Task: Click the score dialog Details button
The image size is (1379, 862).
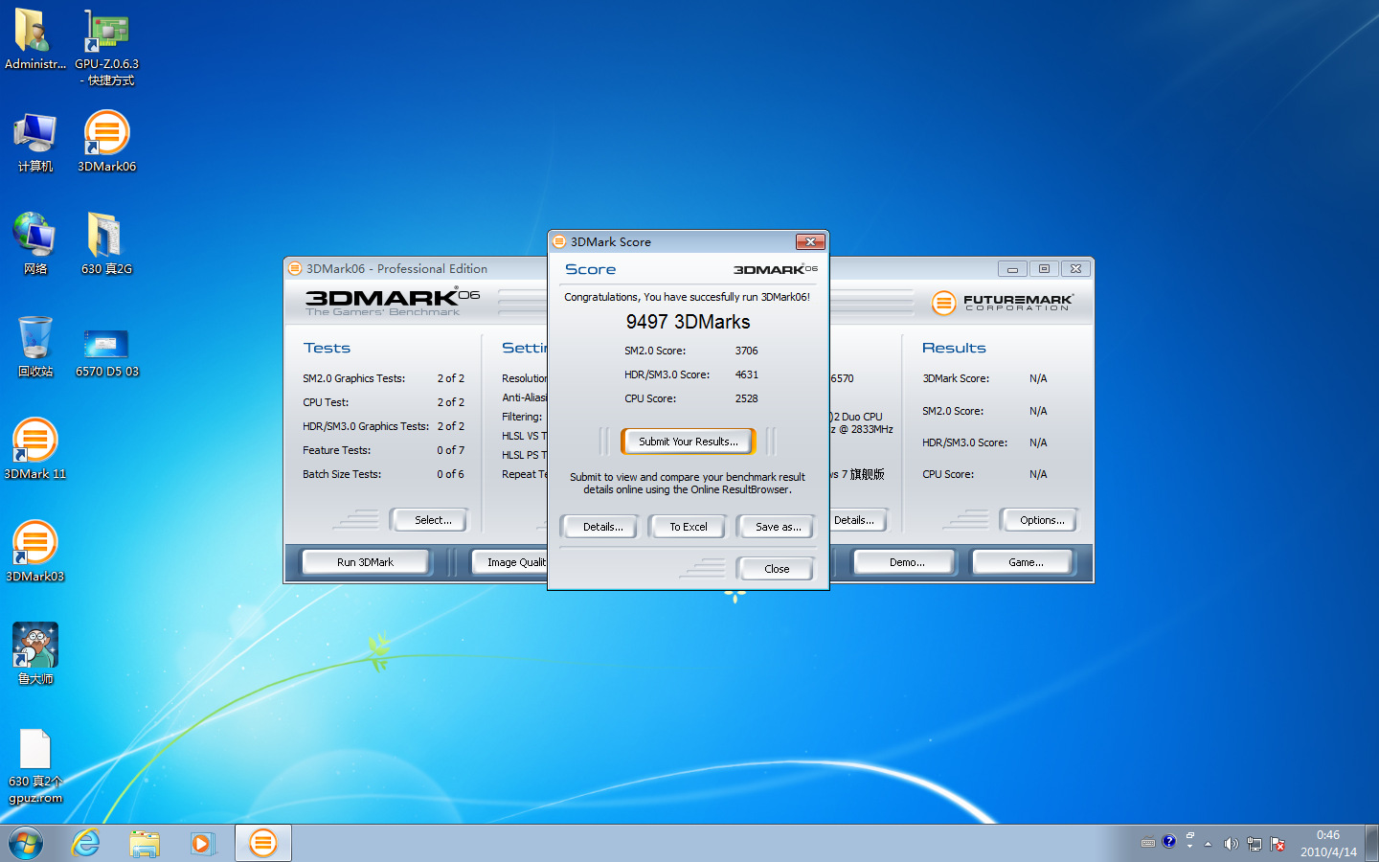Action: point(602,527)
